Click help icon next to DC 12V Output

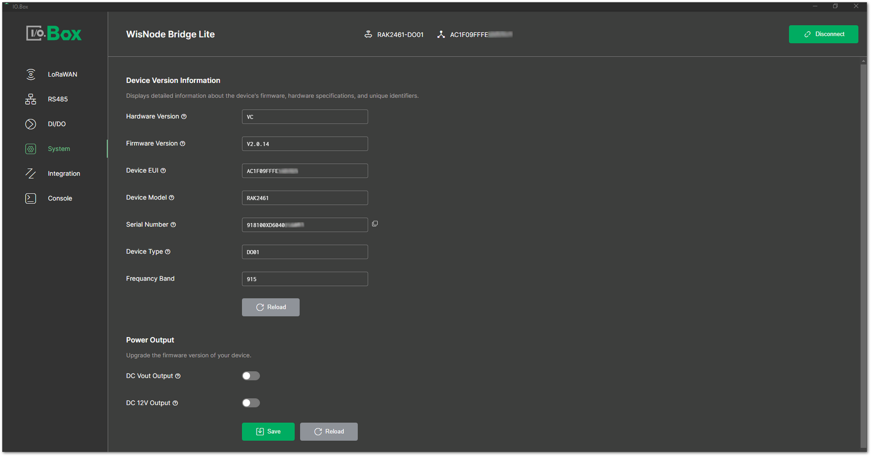[x=175, y=403]
